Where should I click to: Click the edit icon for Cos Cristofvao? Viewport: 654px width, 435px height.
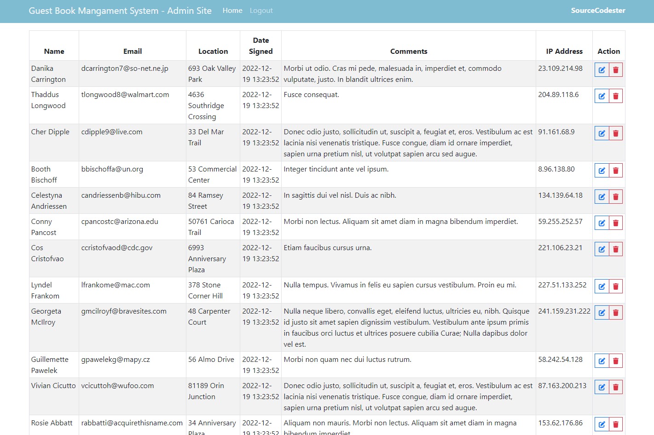pos(602,249)
